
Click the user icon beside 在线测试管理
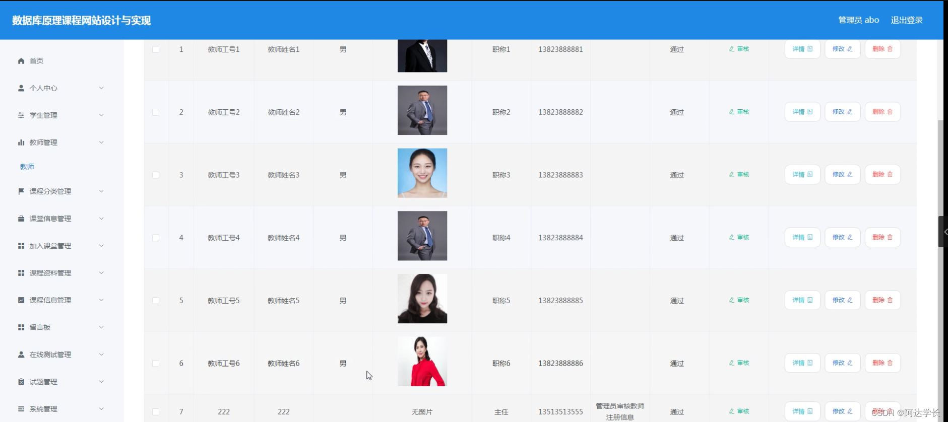(21, 355)
